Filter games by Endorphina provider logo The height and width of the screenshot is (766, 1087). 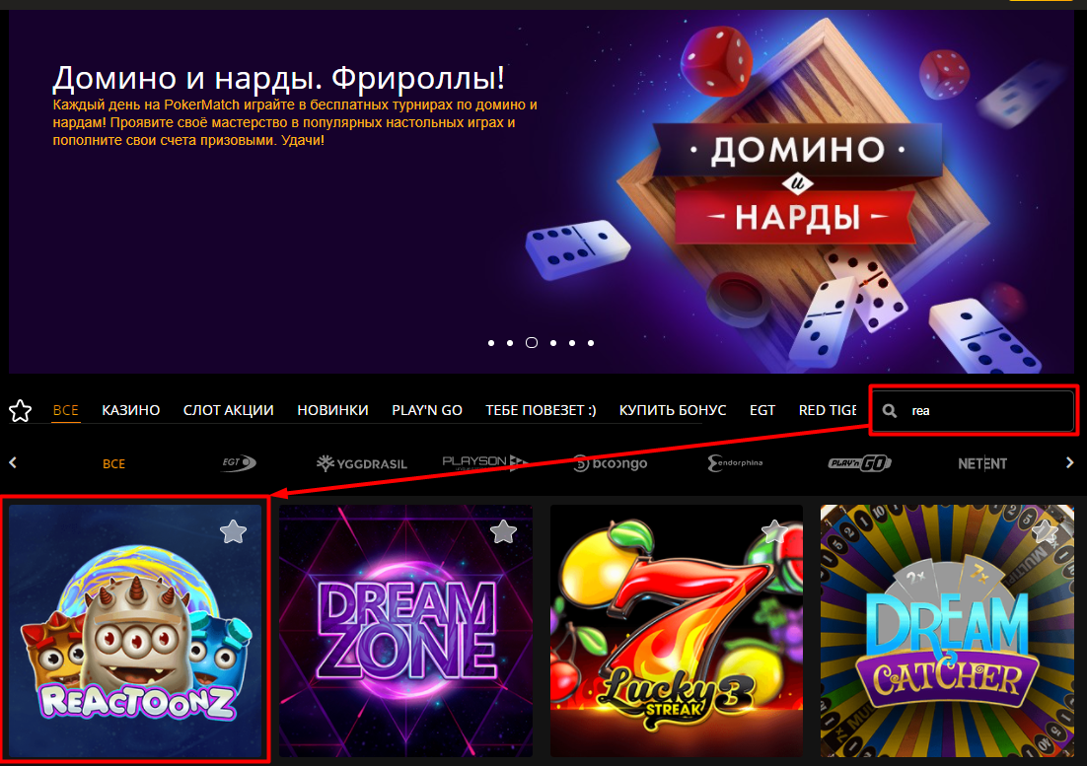pyautogui.click(x=735, y=463)
